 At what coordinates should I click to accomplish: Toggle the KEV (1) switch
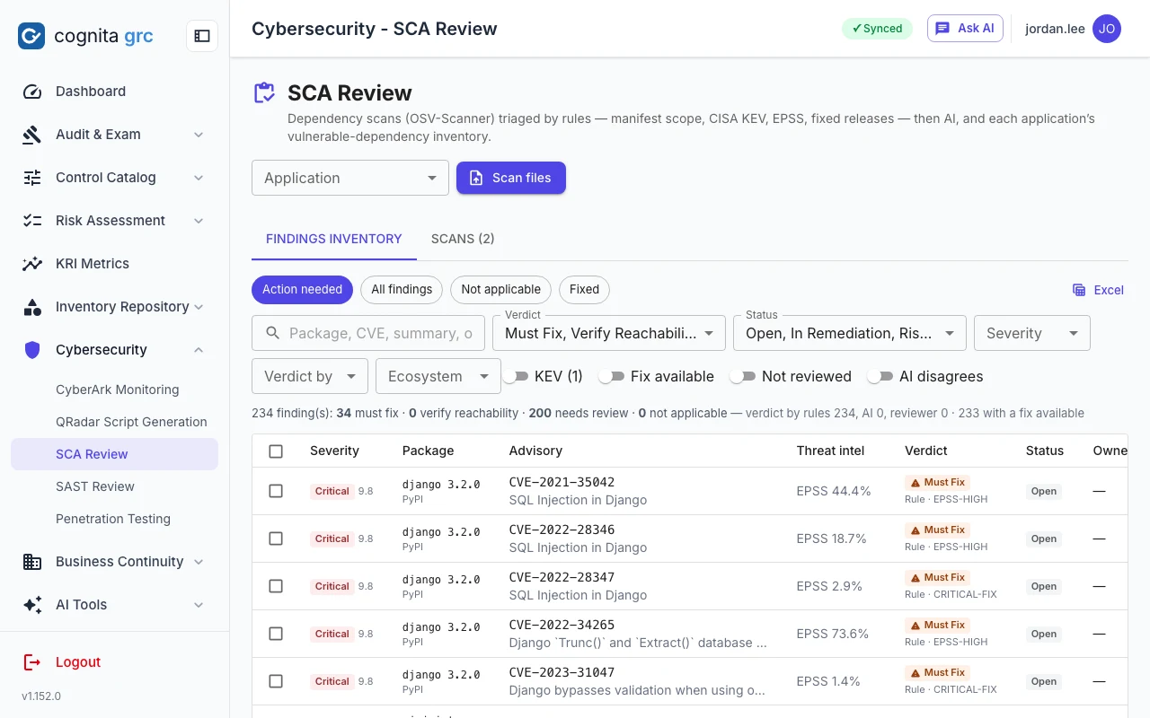516,377
